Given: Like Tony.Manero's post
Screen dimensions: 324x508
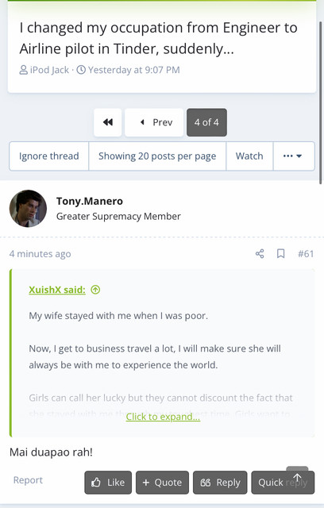Looking at the screenshot, I should coord(108,483).
